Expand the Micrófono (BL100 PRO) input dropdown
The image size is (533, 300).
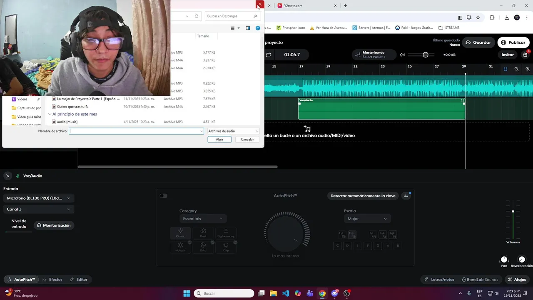(x=39, y=198)
